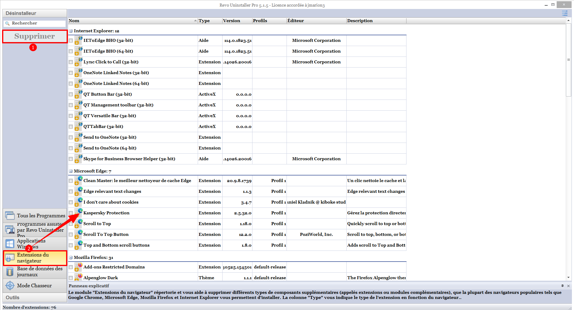
Task: Click the Programmes assistés par Revo icon
Action: 10,230
